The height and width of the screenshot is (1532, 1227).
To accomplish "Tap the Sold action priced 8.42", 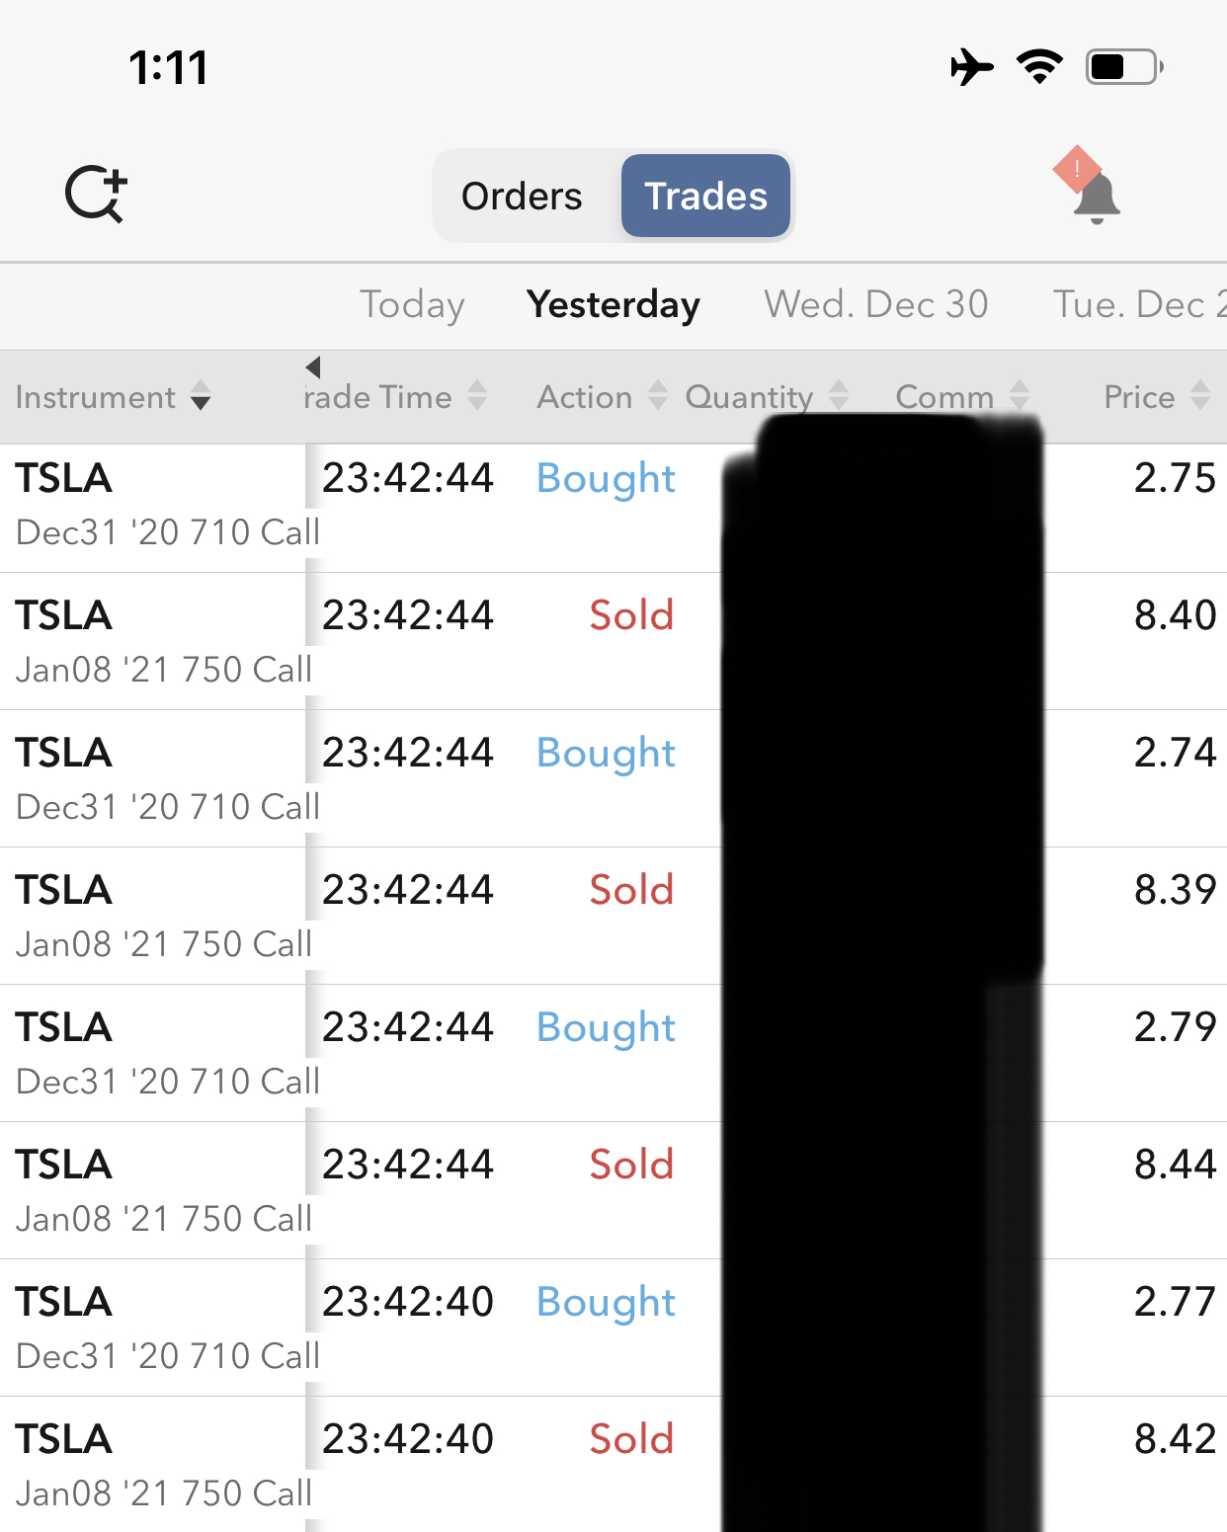I will point(631,1439).
